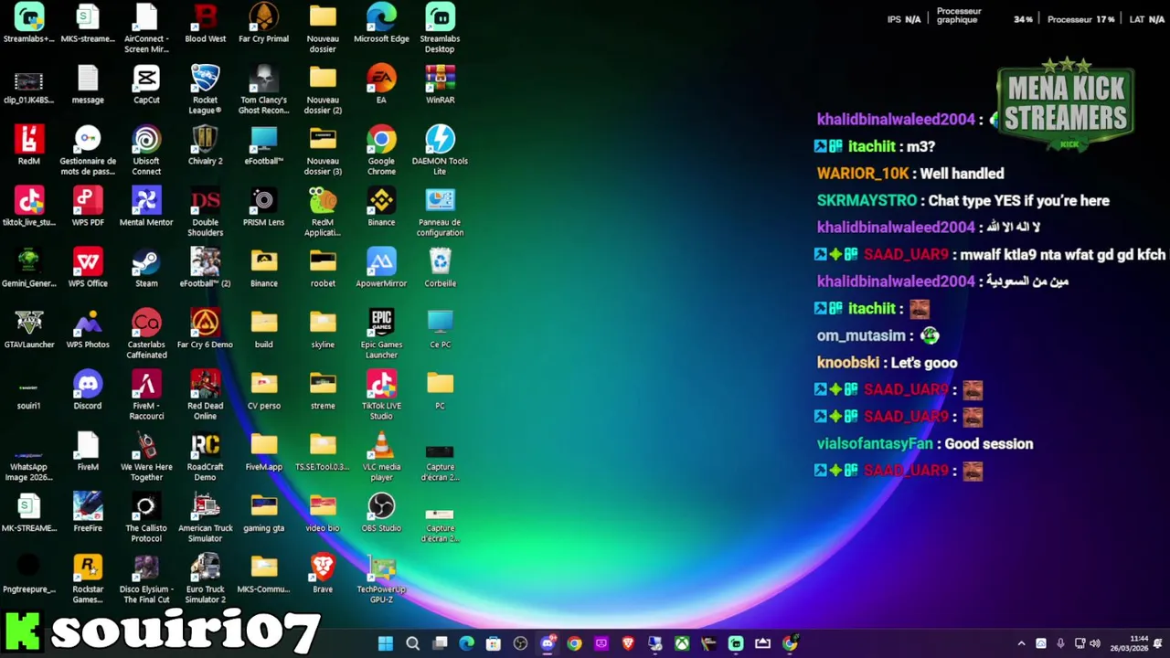The width and height of the screenshot is (1170, 658).
Task: Select the TechPowerUp GPU-Z desktop icon
Action: [x=381, y=579]
